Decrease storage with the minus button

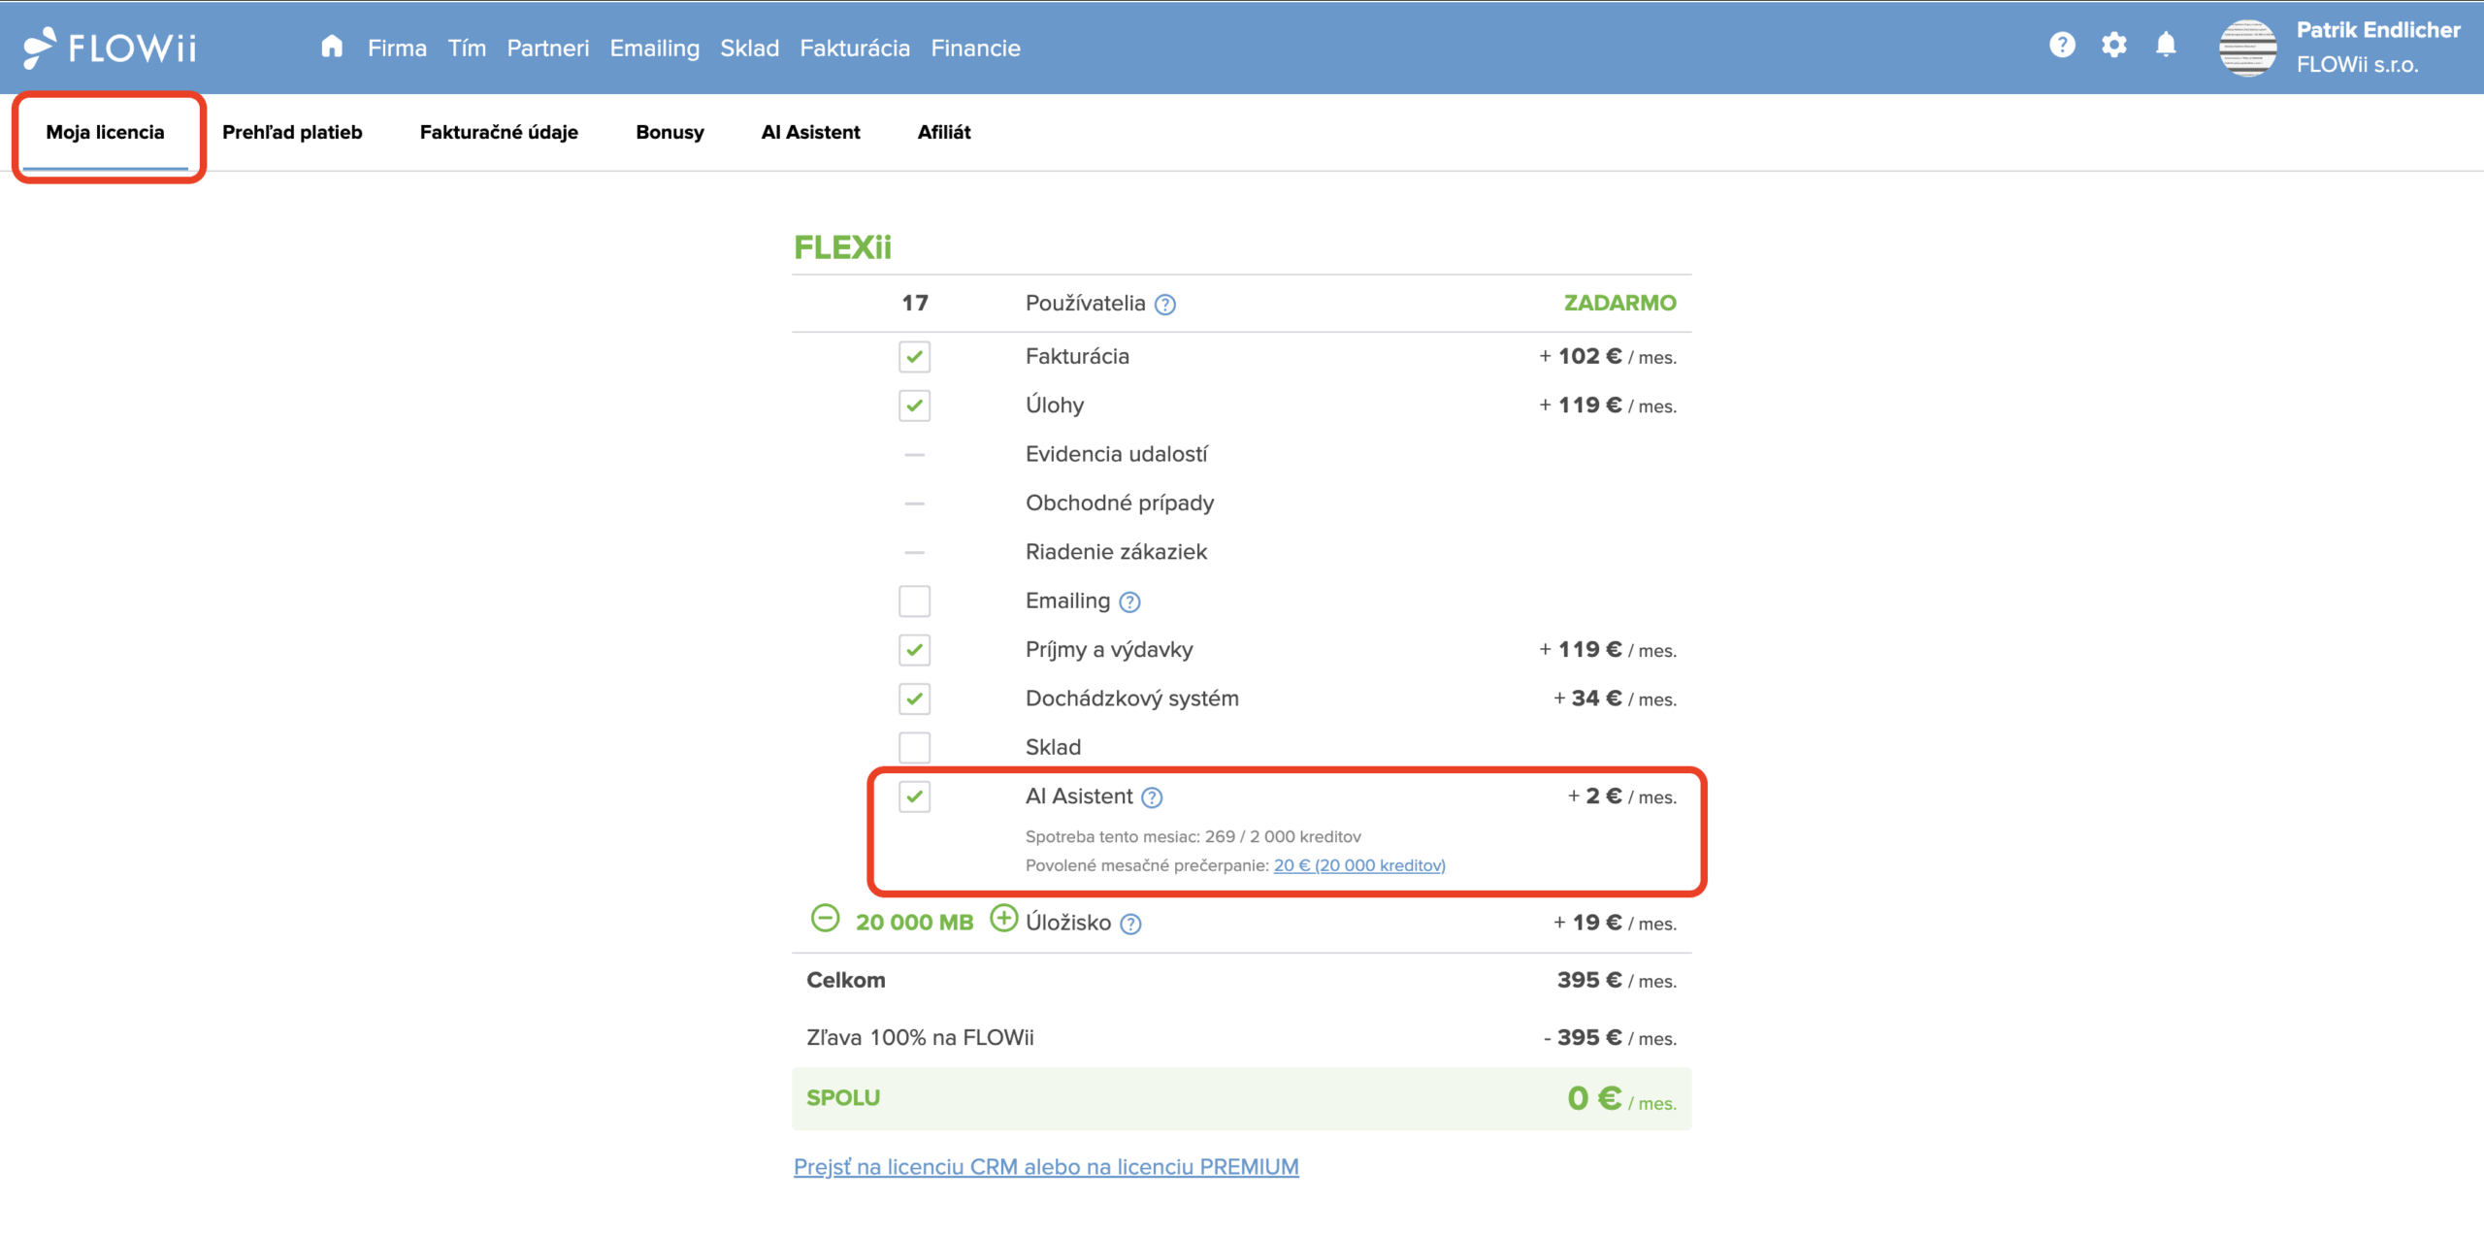[x=825, y=918]
